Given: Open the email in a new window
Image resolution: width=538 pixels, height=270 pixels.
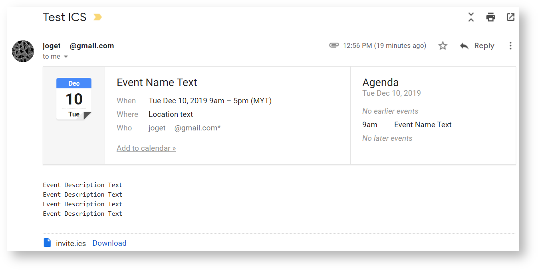Looking at the screenshot, I should [510, 17].
